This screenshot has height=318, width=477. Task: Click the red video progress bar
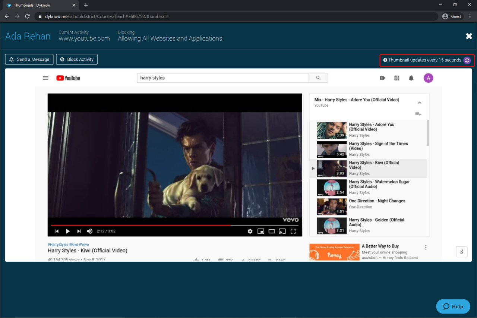coord(149,225)
